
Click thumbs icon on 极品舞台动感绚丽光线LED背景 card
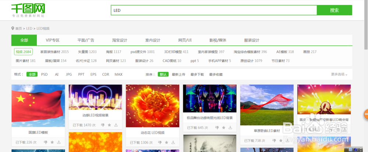click(217, 128)
